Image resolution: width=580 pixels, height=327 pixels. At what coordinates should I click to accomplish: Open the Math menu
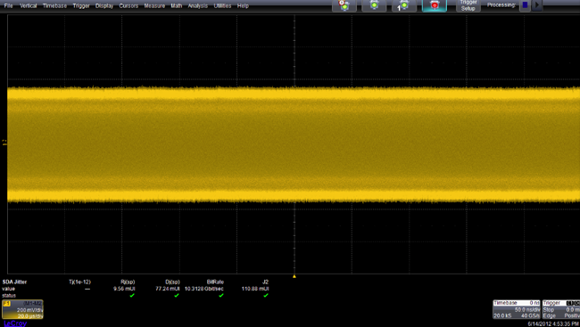point(177,6)
